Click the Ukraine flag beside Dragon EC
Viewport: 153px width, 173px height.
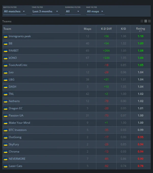(x=6, y=108)
